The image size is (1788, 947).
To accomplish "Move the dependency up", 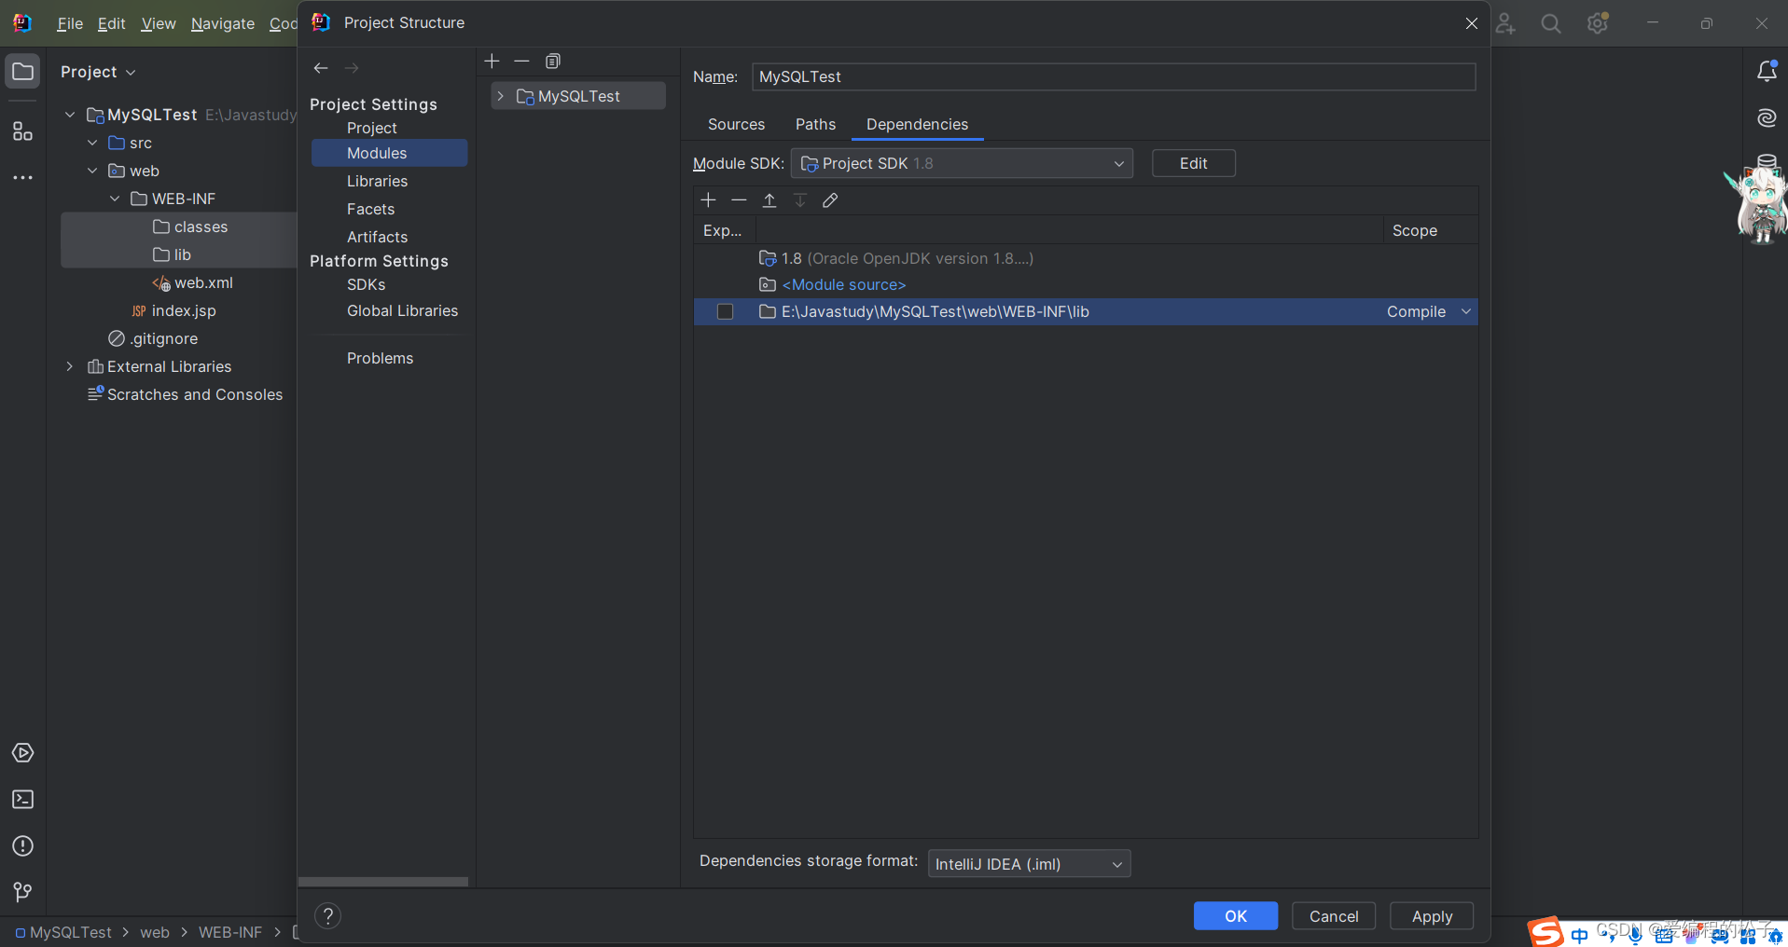I will pyautogui.click(x=769, y=200).
